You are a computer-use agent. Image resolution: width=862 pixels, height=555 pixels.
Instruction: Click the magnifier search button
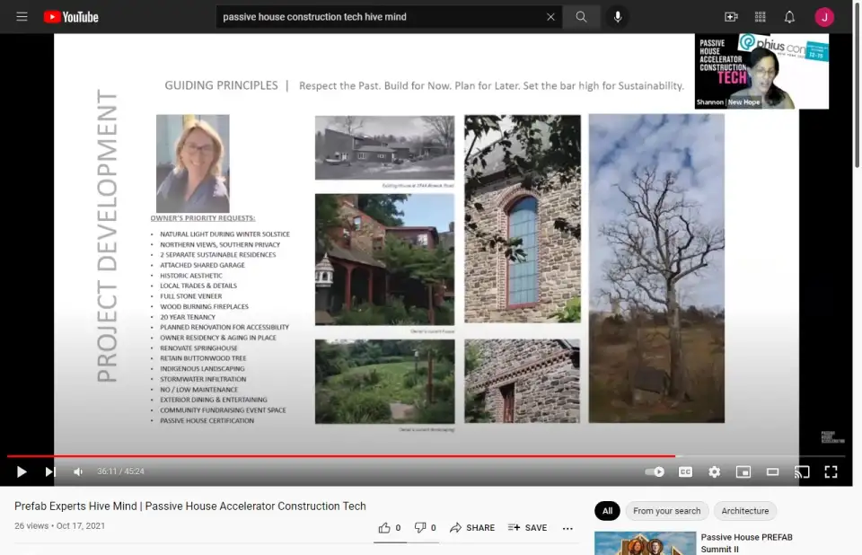pyautogui.click(x=582, y=17)
